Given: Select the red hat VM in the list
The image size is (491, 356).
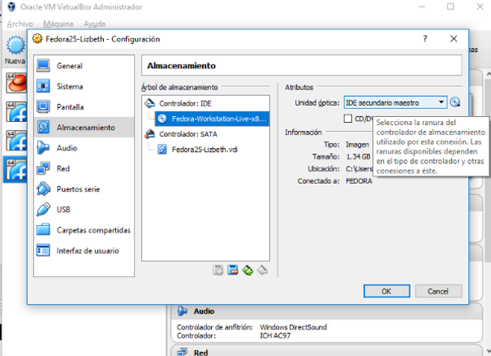Looking at the screenshot, I should tap(16, 83).
